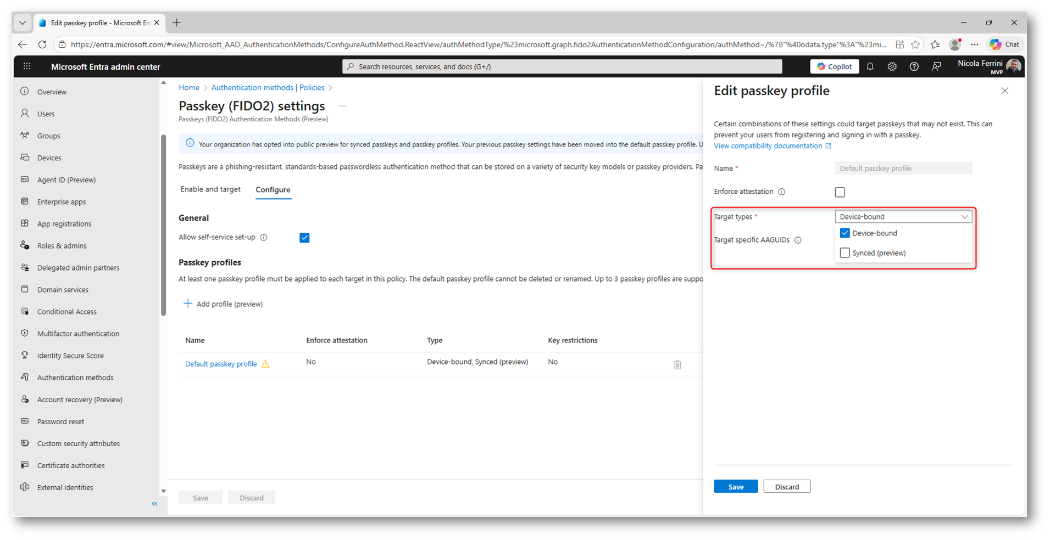Open the ellipsis menu beside Passkey settings title
The width and height of the screenshot is (1050, 540).
342,106
